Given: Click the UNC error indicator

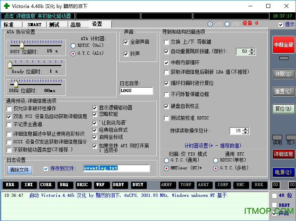Looking at the screenshot, I should [x=241, y=184].
